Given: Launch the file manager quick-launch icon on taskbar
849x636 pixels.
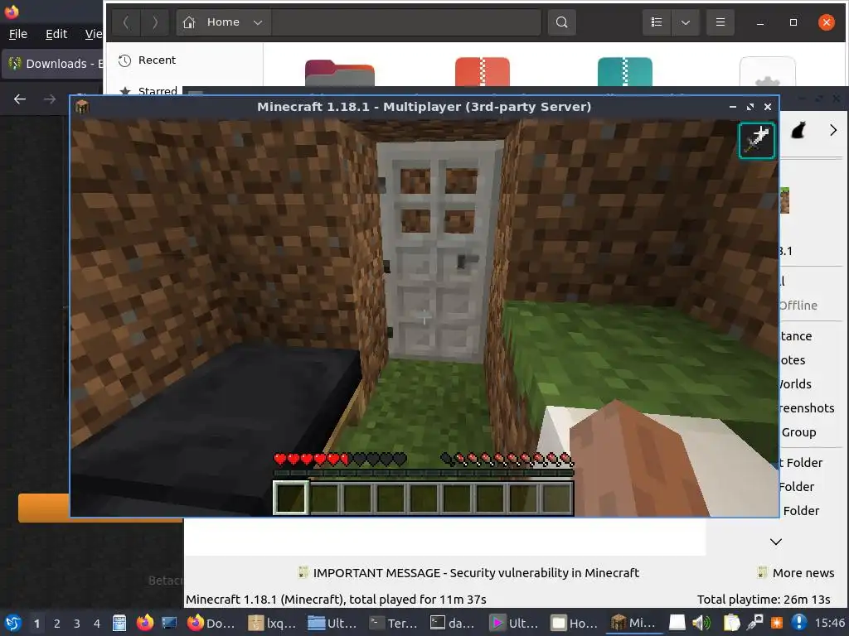Looking at the screenshot, I should (x=119, y=623).
